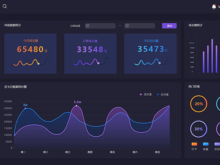This screenshot has height=165, width=220.
Task: Click the 周五 axis label
Action: pyautogui.click(x=113, y=152)
